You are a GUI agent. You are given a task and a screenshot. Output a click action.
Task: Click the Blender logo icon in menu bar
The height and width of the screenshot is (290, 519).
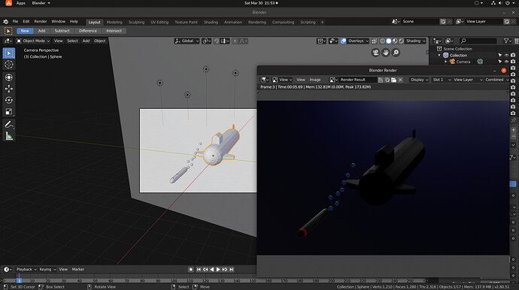click(5, 22)
